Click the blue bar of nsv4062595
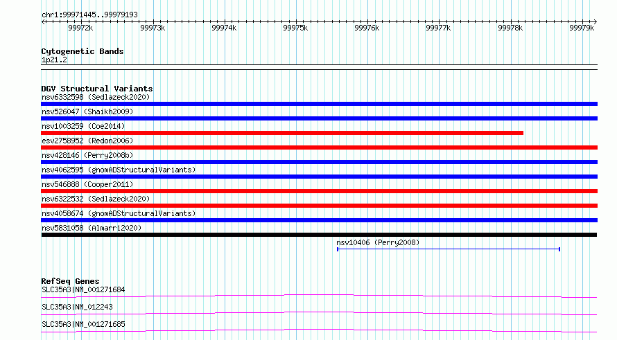 coord(319,177)
